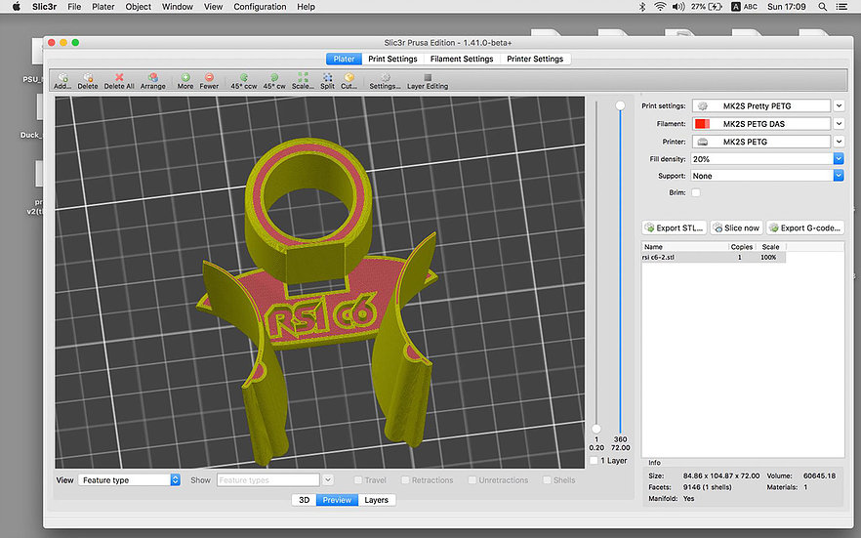The height and width of the screenshot is (538, 861).
Task: Click the Export G-code button
Action: coord(805,228)
